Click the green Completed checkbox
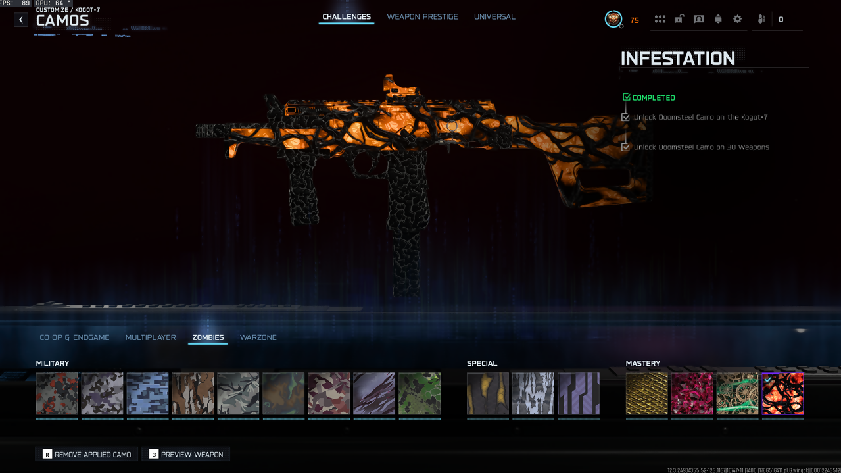 click(627, 97)
